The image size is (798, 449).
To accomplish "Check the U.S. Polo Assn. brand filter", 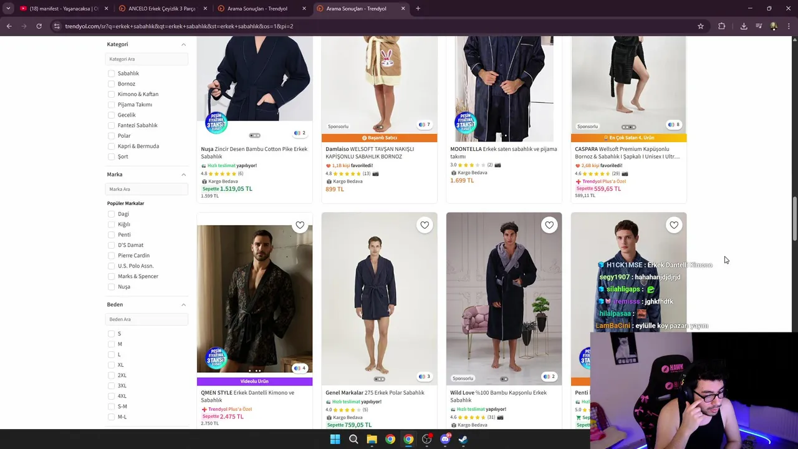I will point(111,266).
